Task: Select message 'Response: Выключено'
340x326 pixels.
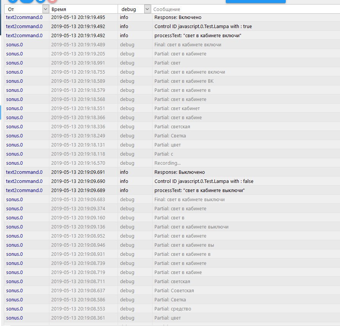Action: point(179,172)
